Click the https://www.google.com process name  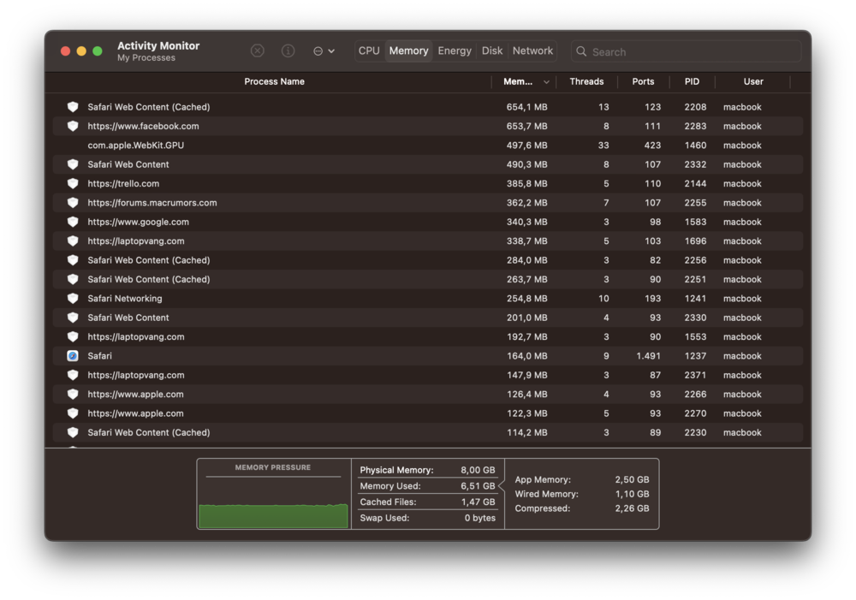138,222
